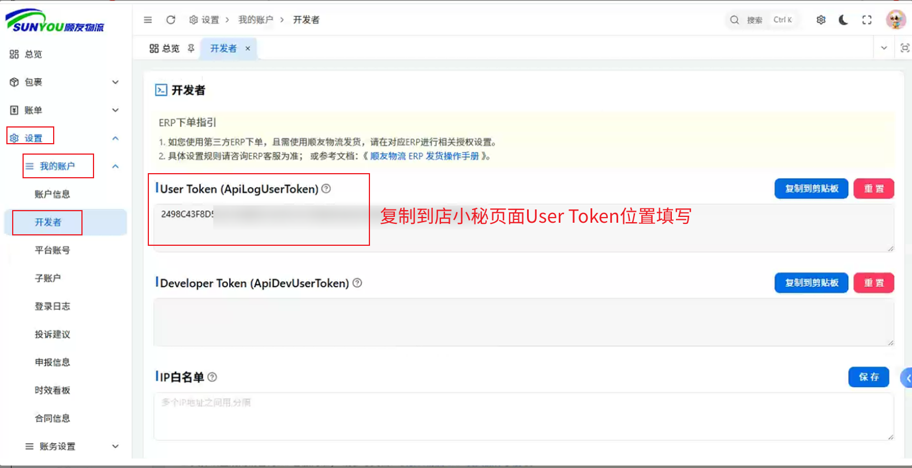Click the 账务设置 list icon in the sidebar
The image size is (912, 468).
pos(29,446)
